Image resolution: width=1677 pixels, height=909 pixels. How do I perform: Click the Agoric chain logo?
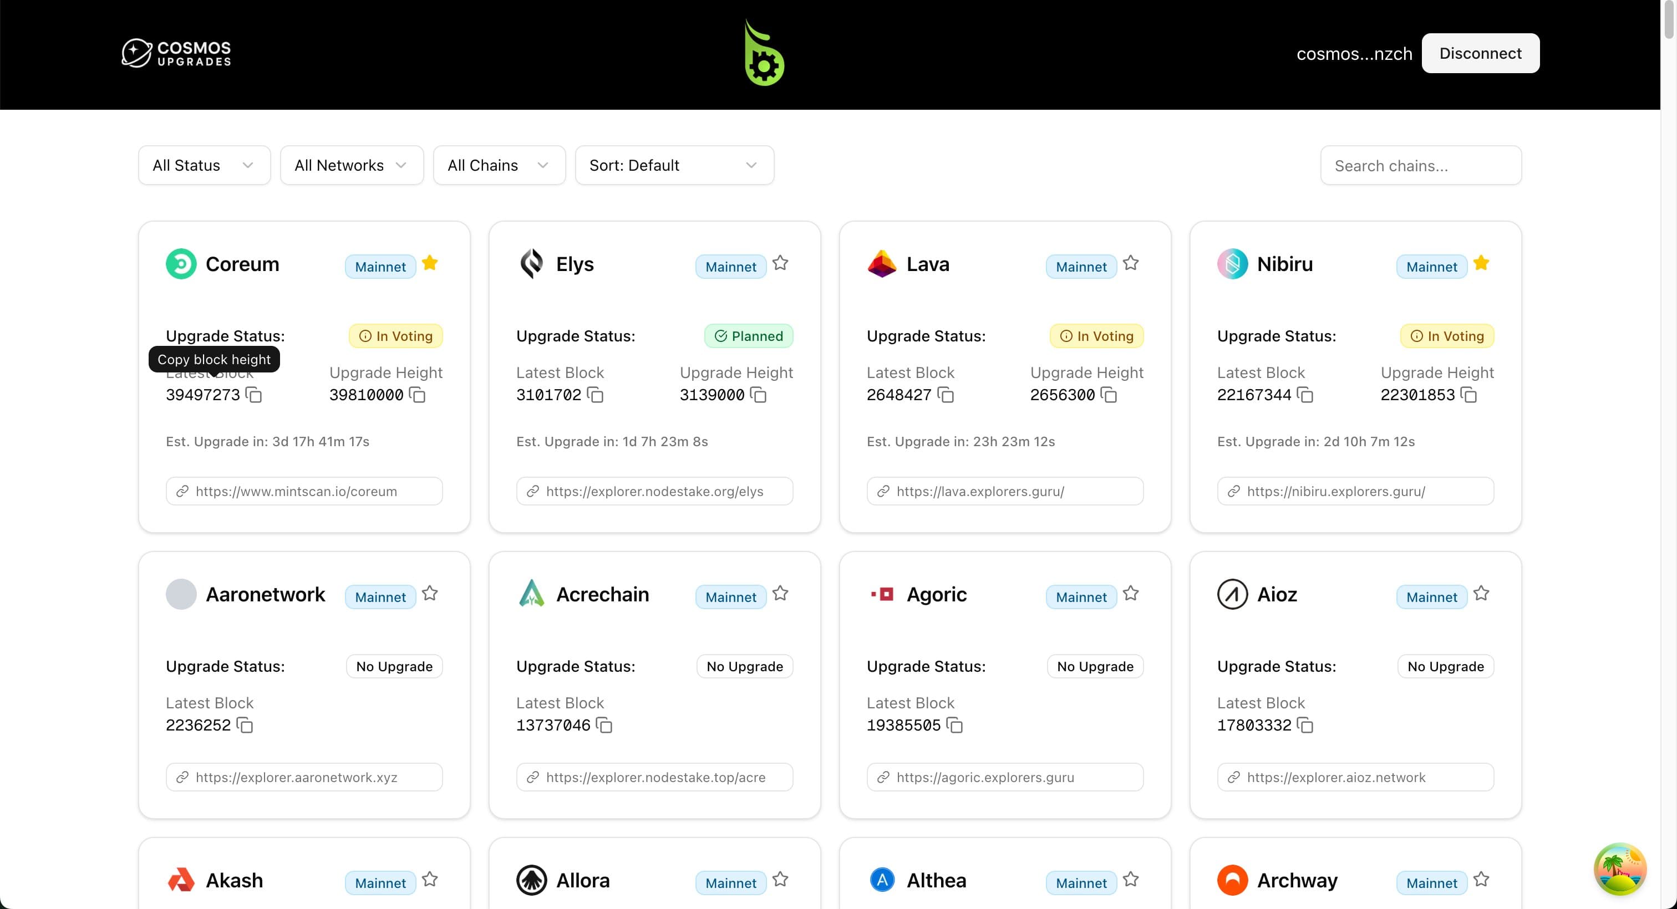click(x=882, y=594)
